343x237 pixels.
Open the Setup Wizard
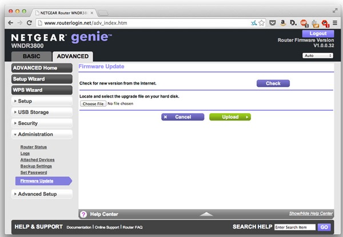click(x=42, y=79)
